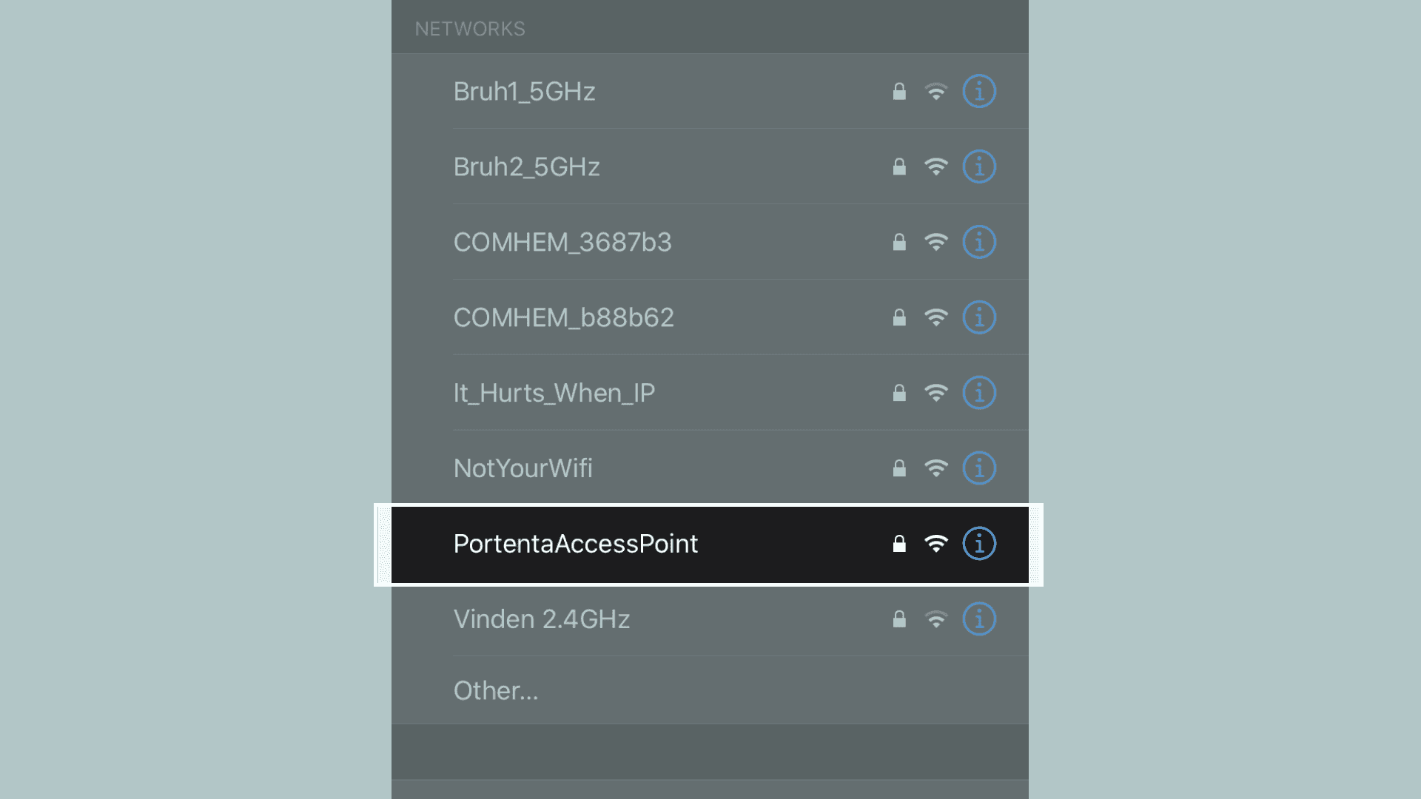
Task: Open info for Vinden 2.4GHz network
Action: click(x=978, y=619)
